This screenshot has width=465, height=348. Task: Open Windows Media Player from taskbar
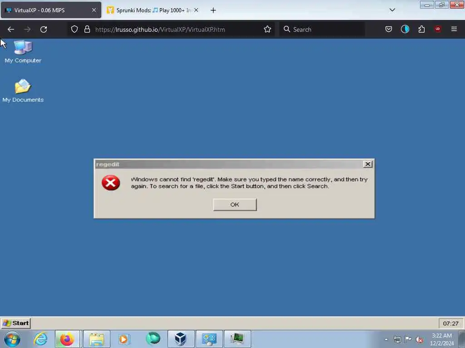(x=124, y=339)
